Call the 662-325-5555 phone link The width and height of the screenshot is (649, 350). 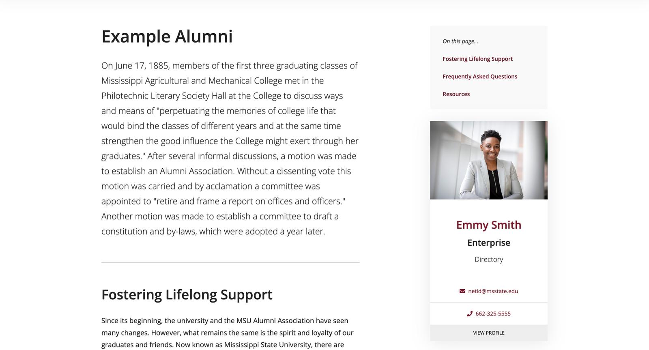pos(493,313)
